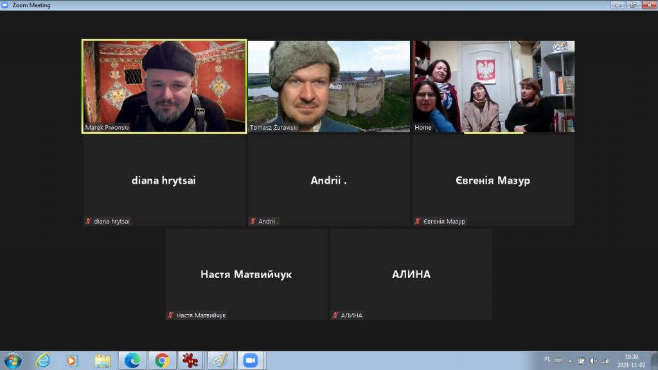Open the volume control in the tray
This screenshot has width=658, height=370.
click(x=592, y=360)
